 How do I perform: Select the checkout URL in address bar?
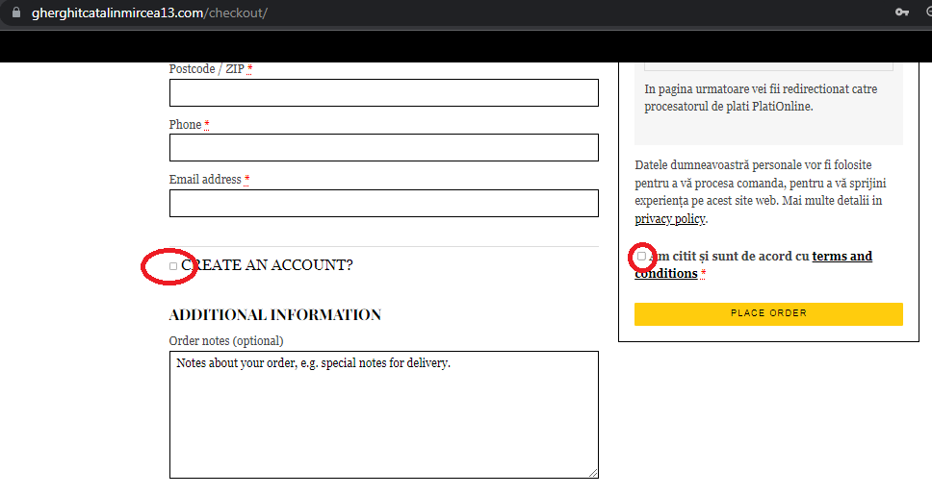pyautogui.click(x=149, y=12)
